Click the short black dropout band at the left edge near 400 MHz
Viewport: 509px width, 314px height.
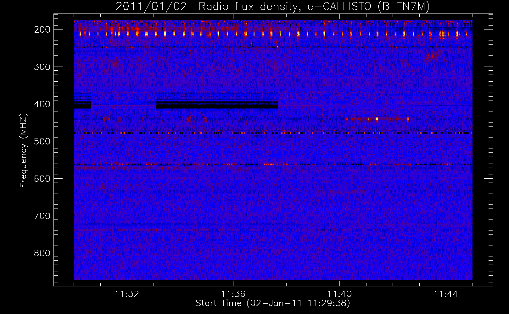click(82, 105)
